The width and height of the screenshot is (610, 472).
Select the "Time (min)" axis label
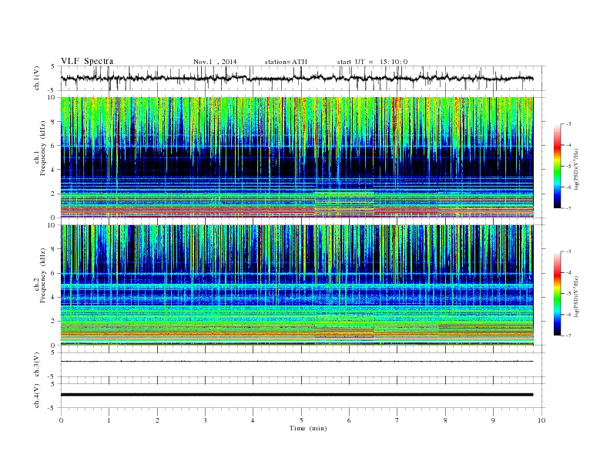pos(308,428)
